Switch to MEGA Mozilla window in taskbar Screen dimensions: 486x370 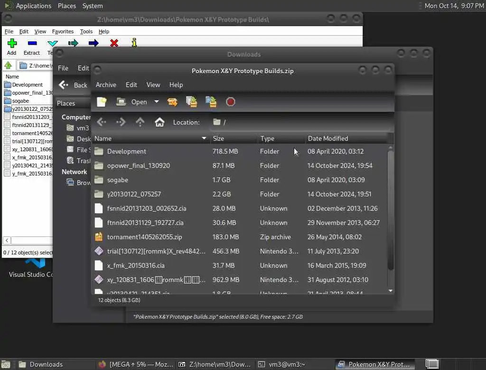click(136, 364)
